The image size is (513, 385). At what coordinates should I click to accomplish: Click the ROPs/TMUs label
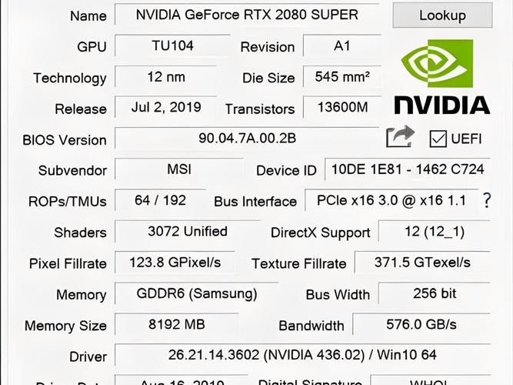click(68, 202)
